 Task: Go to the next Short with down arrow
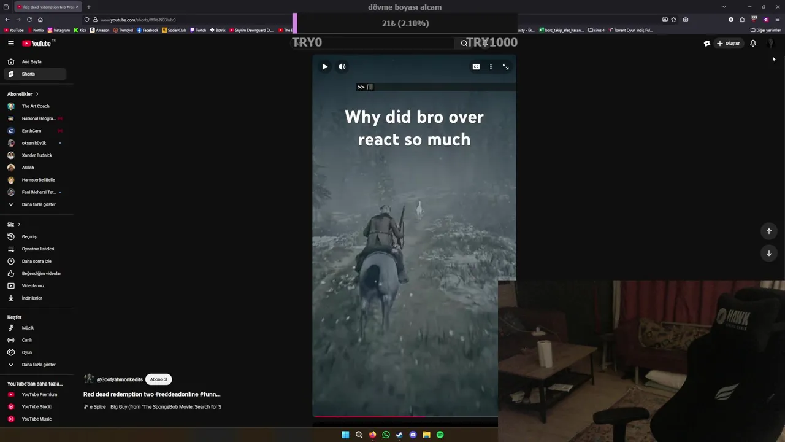(x=768, y=253)
